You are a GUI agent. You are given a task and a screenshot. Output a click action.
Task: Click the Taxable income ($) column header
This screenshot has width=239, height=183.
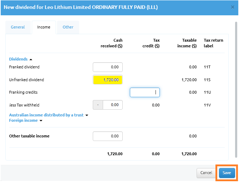coord(187,43)
